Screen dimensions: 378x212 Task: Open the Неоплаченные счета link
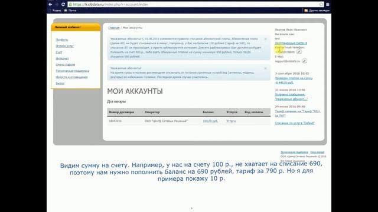pyautogui.click(x=291, y=43)
